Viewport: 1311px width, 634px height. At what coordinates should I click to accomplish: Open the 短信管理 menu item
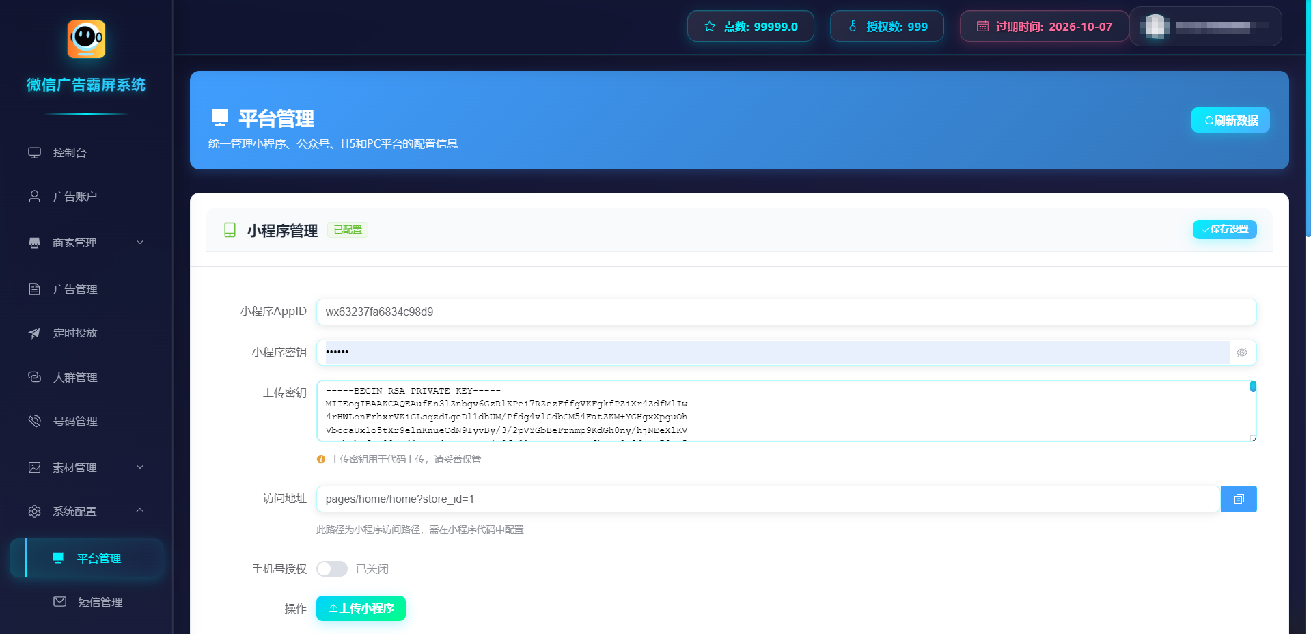[100, 602]
